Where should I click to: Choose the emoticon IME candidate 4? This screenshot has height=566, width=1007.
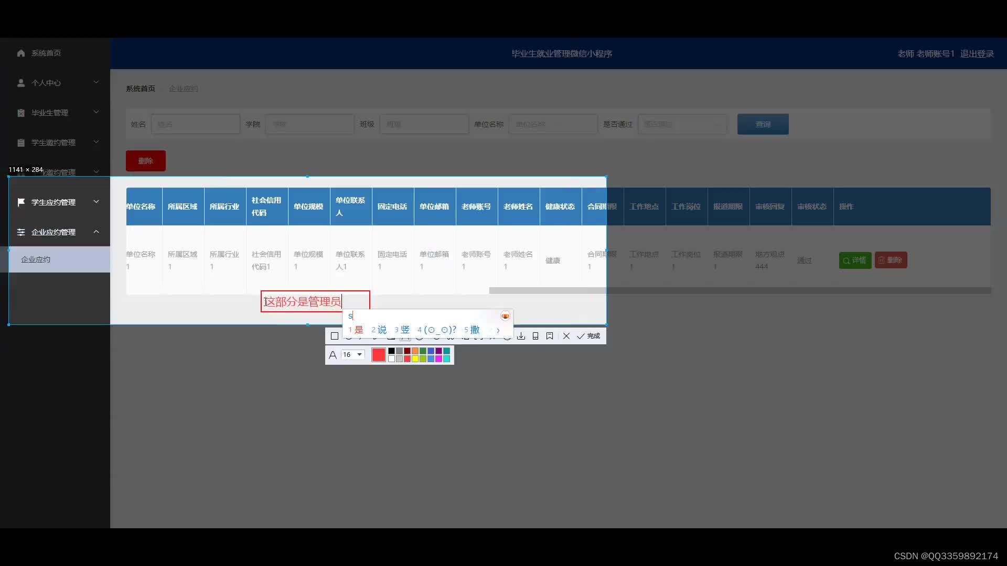(437, 330)
